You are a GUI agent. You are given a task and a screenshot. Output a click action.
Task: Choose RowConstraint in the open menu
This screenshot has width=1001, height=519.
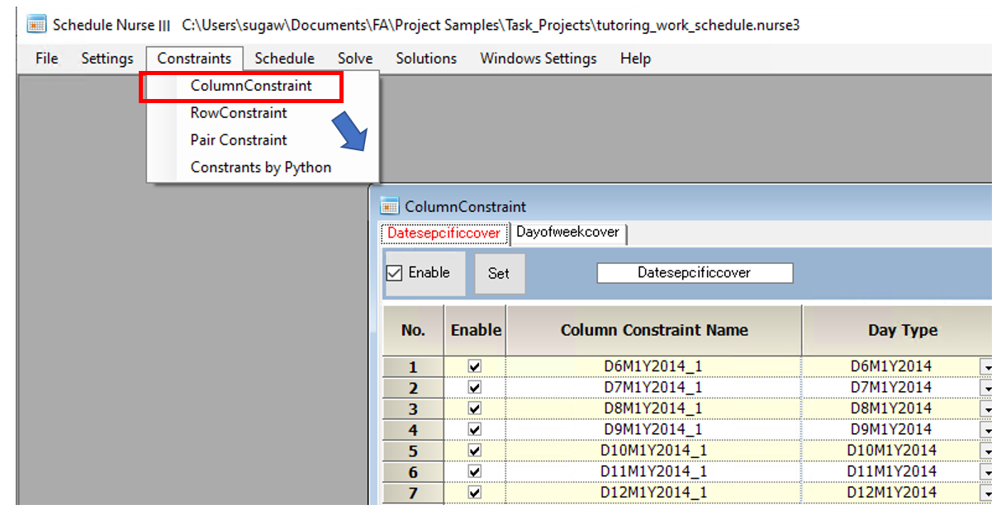coord(240,112)
